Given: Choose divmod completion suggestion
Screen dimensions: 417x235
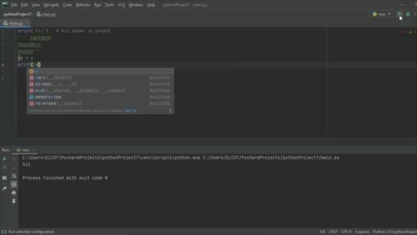Looking at the screenshot, I should [100, 84].
